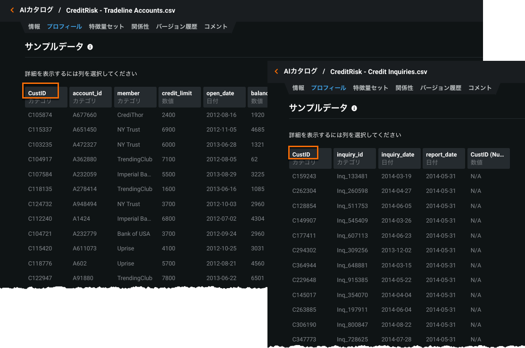Open 特徴量セット tab in Tradeline Accounts panel
The height and width of the screenshot is (348, 525).
click(x=106, y=27)
